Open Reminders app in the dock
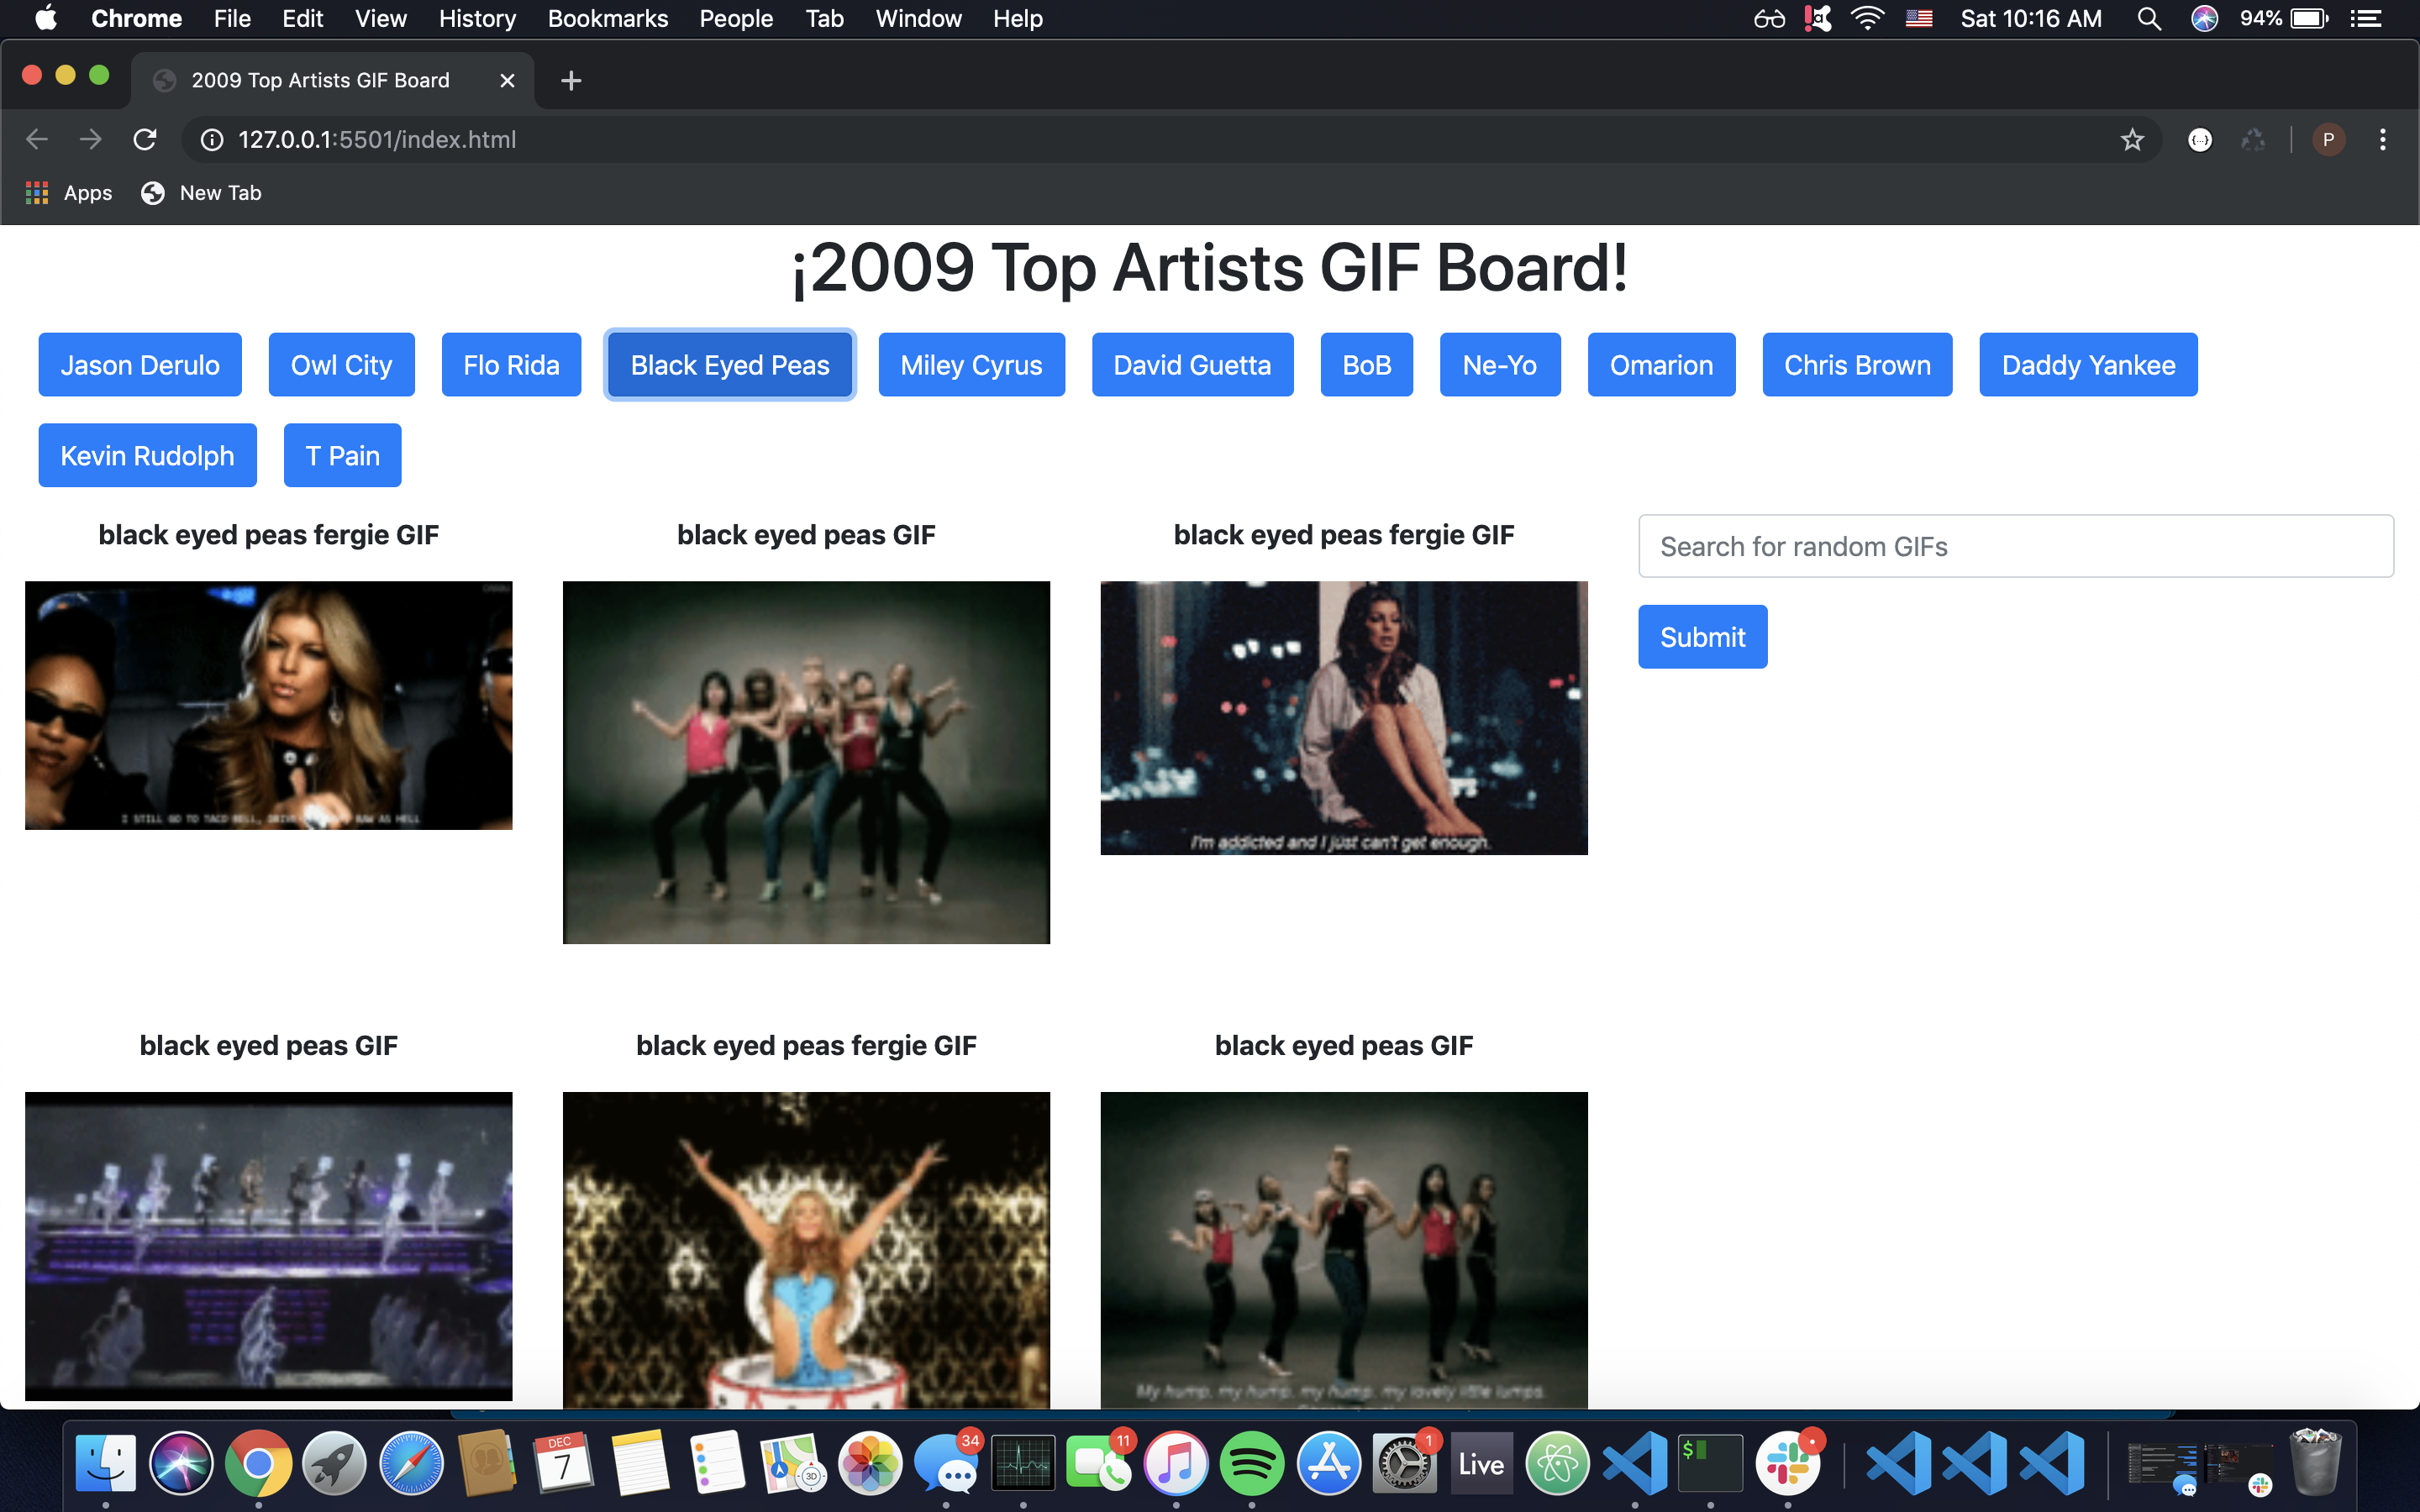Screen dimensions: 2420x1512 [x=717, y=1464]
